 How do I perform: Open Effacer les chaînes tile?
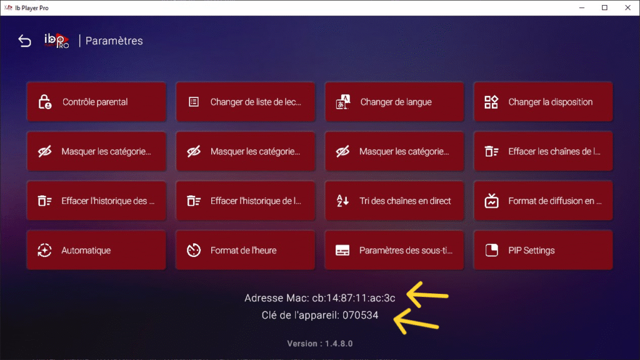(542, 152)
